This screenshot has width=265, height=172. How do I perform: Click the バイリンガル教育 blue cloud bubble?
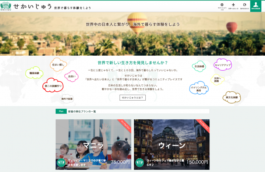(199, 88)
